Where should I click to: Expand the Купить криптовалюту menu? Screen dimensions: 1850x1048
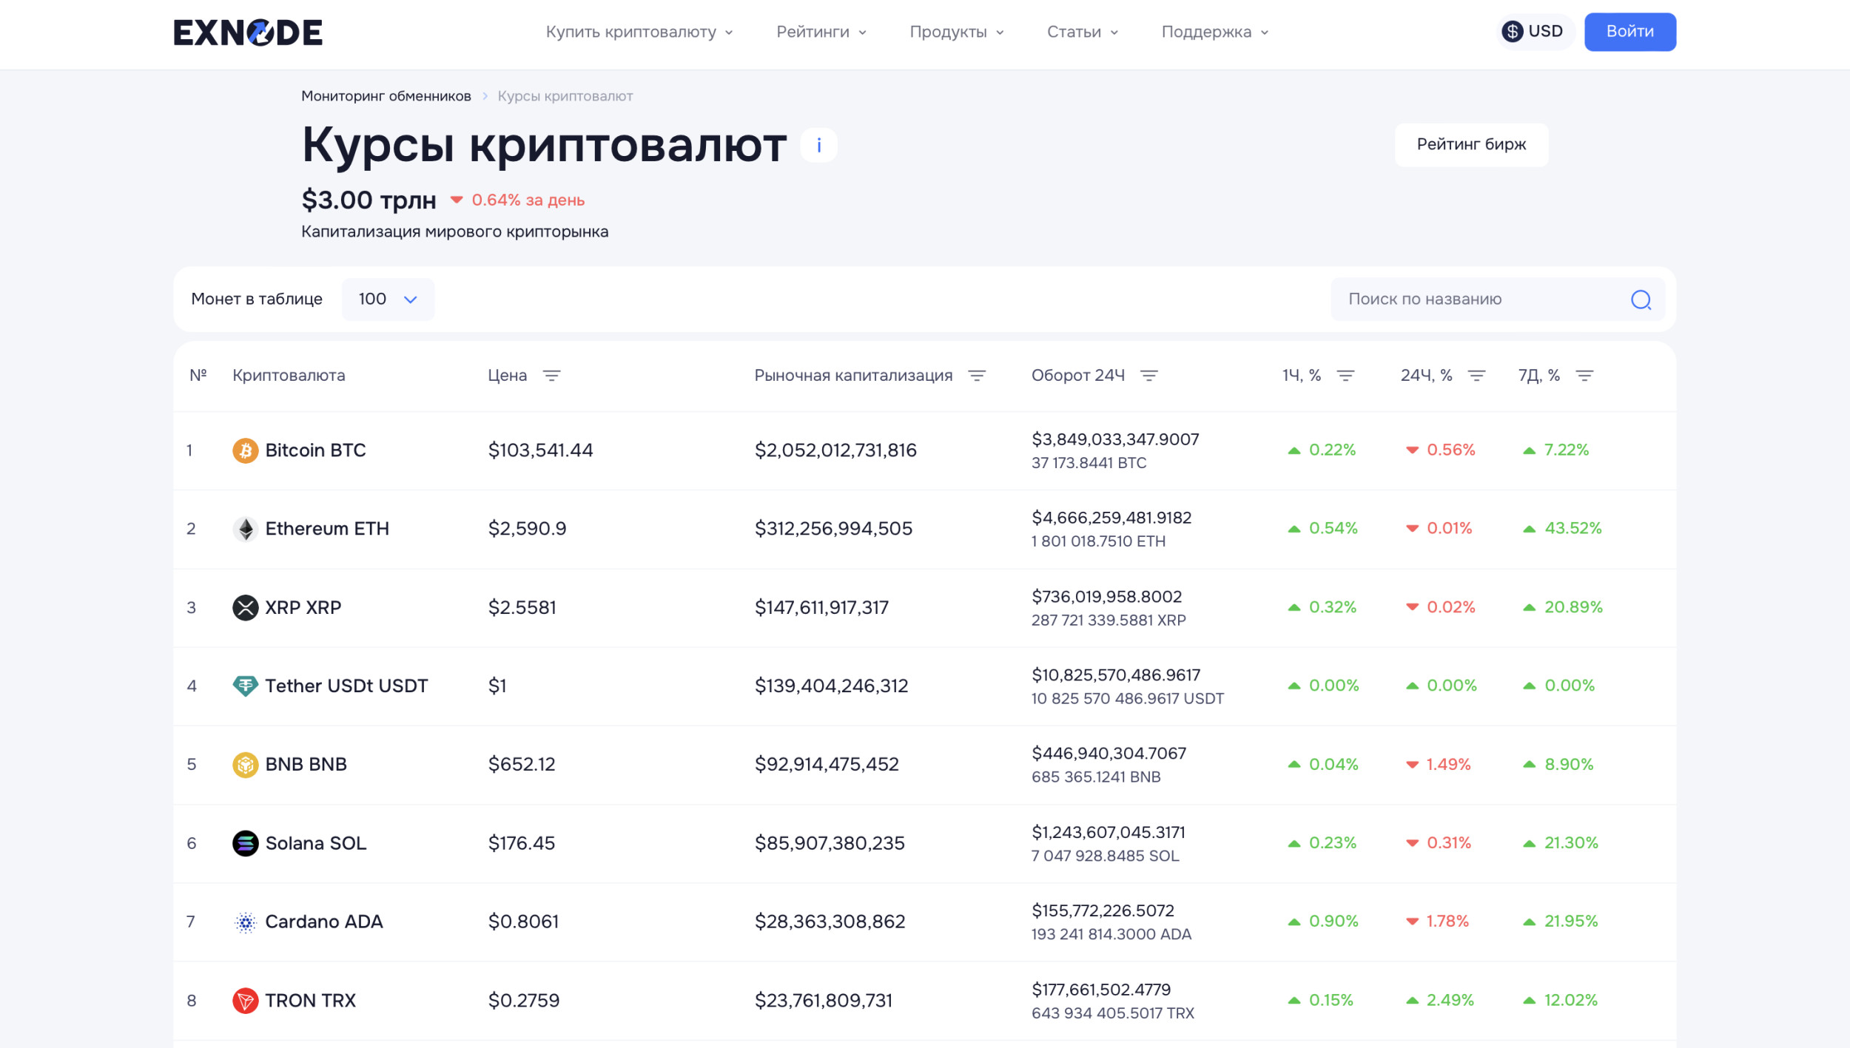[x=639, y=32]
